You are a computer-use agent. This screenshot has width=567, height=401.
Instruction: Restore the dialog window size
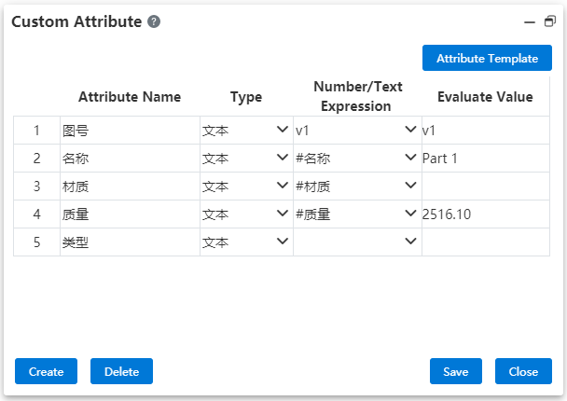point(550,21)
